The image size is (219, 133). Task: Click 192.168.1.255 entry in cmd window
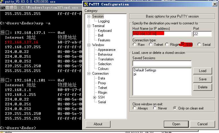pyautogui.click(x=20, y=95)
